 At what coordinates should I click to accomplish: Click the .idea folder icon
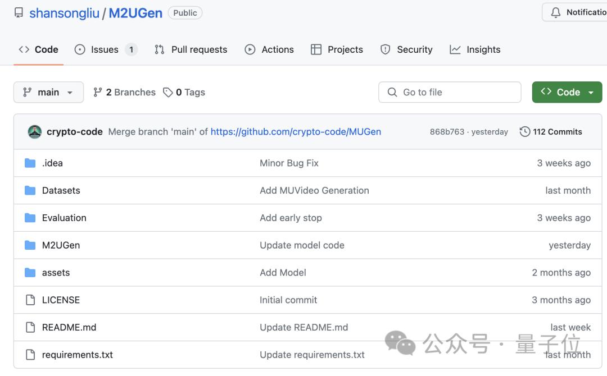click(30, 163)
